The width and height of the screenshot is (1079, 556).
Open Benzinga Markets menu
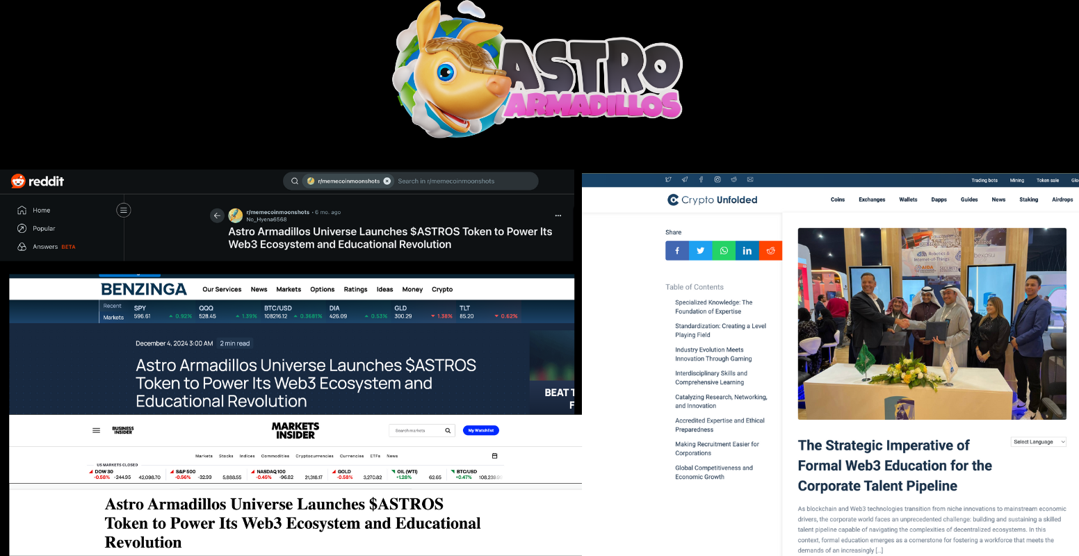(289, 290)
